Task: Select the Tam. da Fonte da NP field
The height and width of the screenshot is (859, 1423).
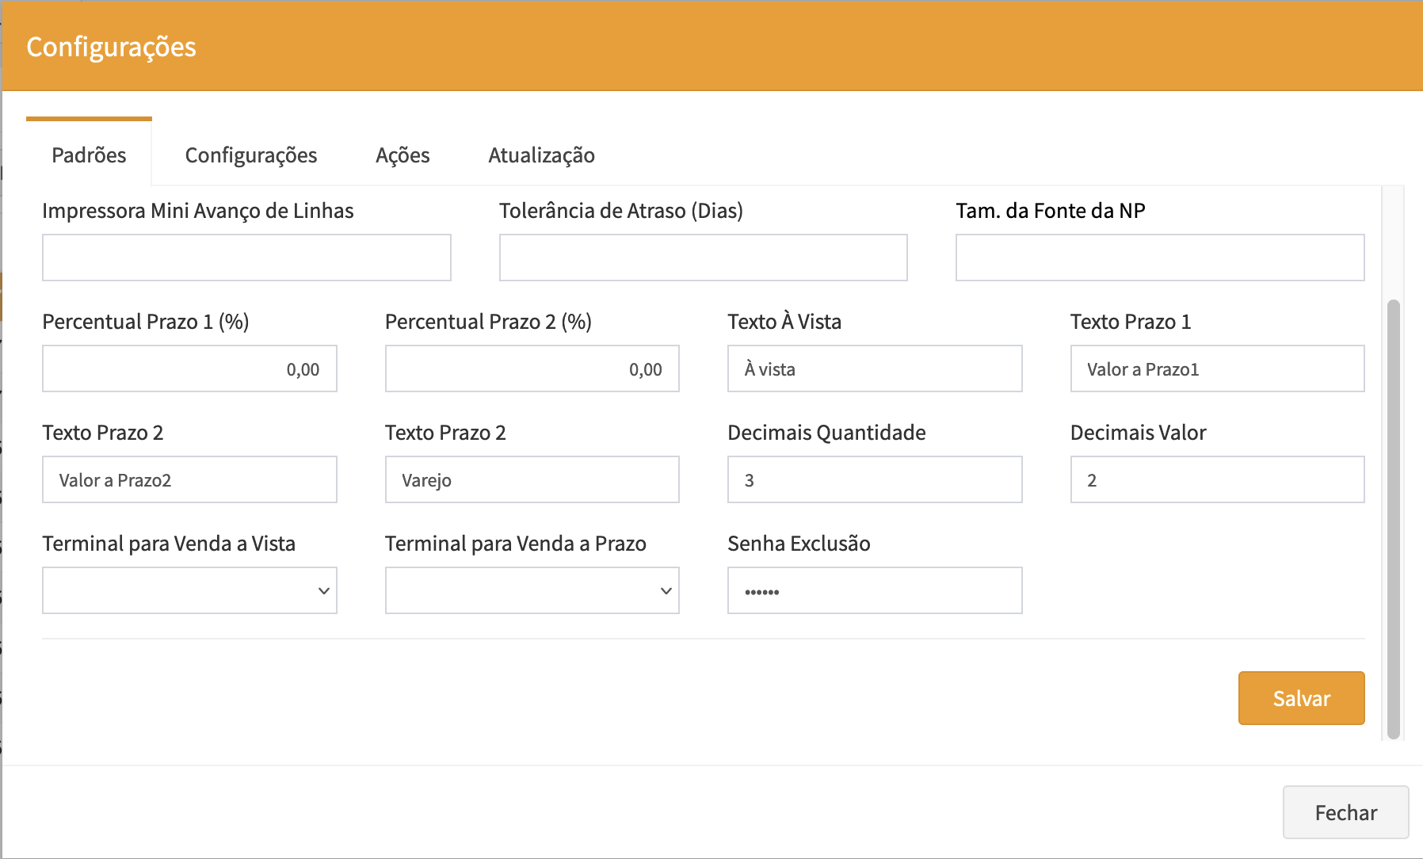Action: [1159, 258]
